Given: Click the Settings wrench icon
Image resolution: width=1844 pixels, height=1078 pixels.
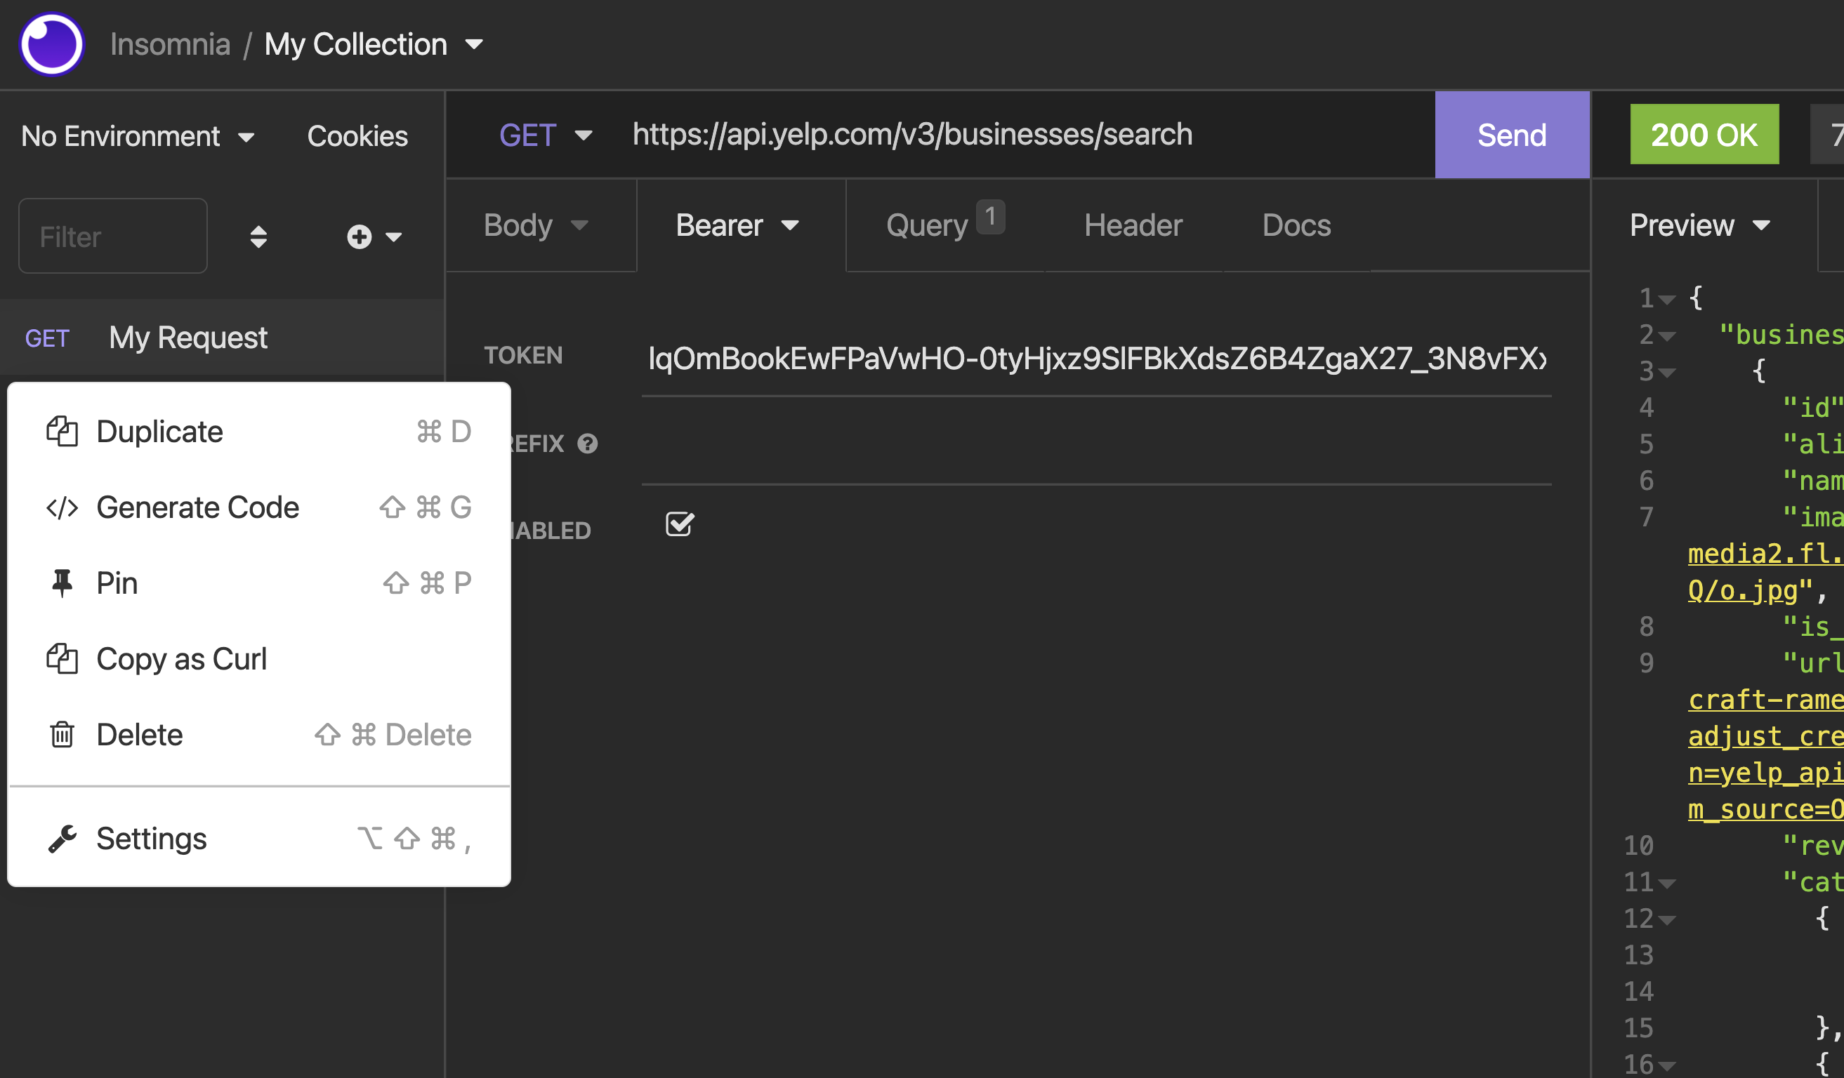Looking at the screenshot, I should pyautogui.click(x=62, y=839).
